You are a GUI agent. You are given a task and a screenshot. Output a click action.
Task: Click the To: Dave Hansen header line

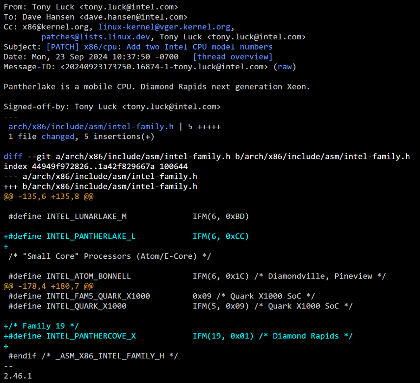pyautogui.click(x=96, y=17)
